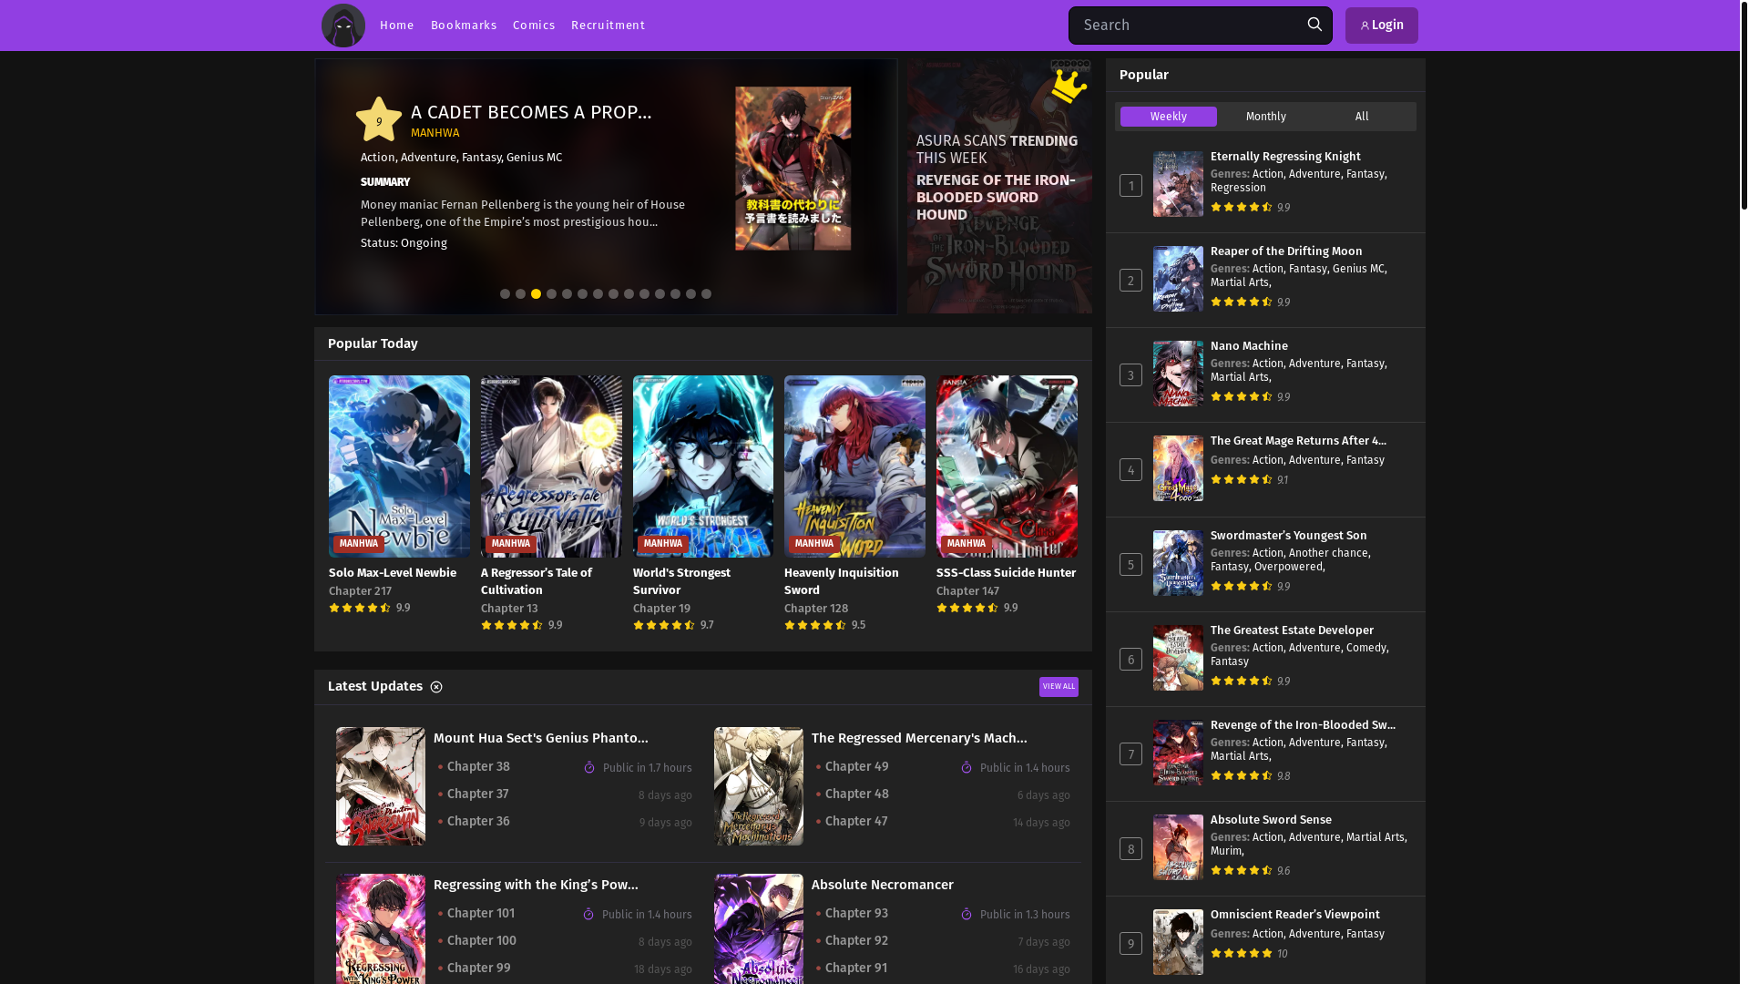Click the Nano Machine thumbnail in Popular
The height and width of the screenshot is (984, 1749).
pos(1178,374)
